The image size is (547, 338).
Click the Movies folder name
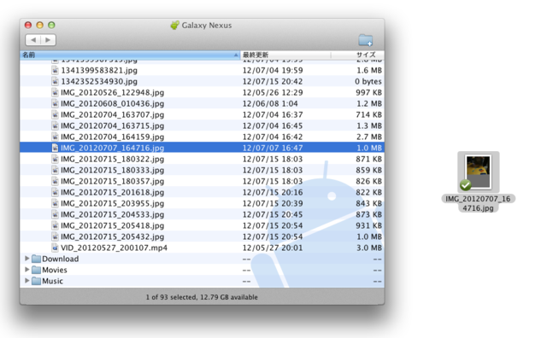pyautogui.click(x=55, y=270)
